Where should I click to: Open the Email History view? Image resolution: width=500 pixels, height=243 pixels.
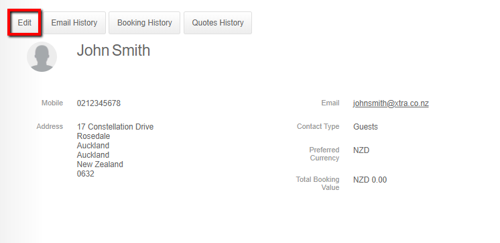[74, 23]
